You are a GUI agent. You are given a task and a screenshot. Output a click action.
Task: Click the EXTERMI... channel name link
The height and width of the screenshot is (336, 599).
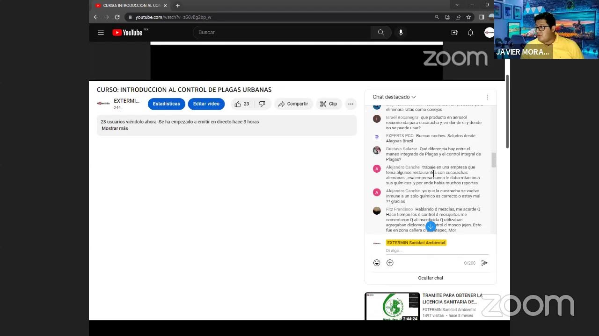[126, 101]
